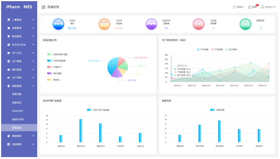Screen dimensions: 280x159
Task: Click the sidebar collapse icon beside 质量管理 title
Action: pos(43,7)
